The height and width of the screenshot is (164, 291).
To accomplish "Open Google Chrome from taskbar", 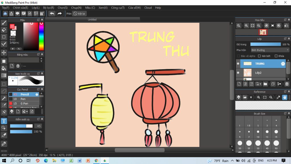I will 96,161.
